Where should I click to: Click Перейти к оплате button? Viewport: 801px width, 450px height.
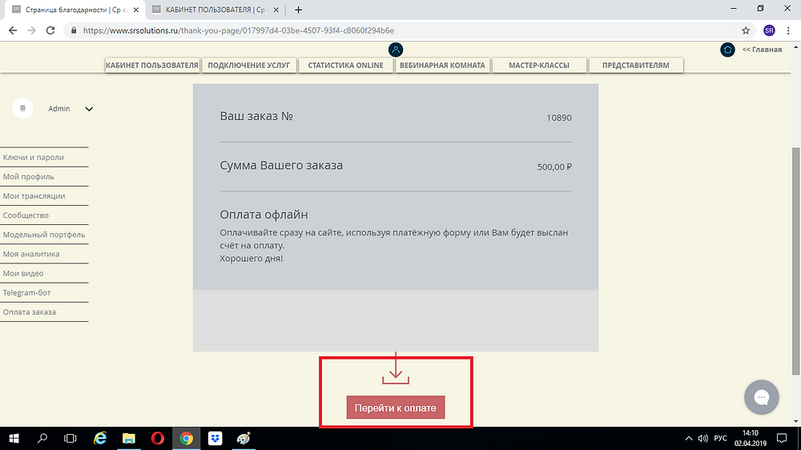point(396,408)
